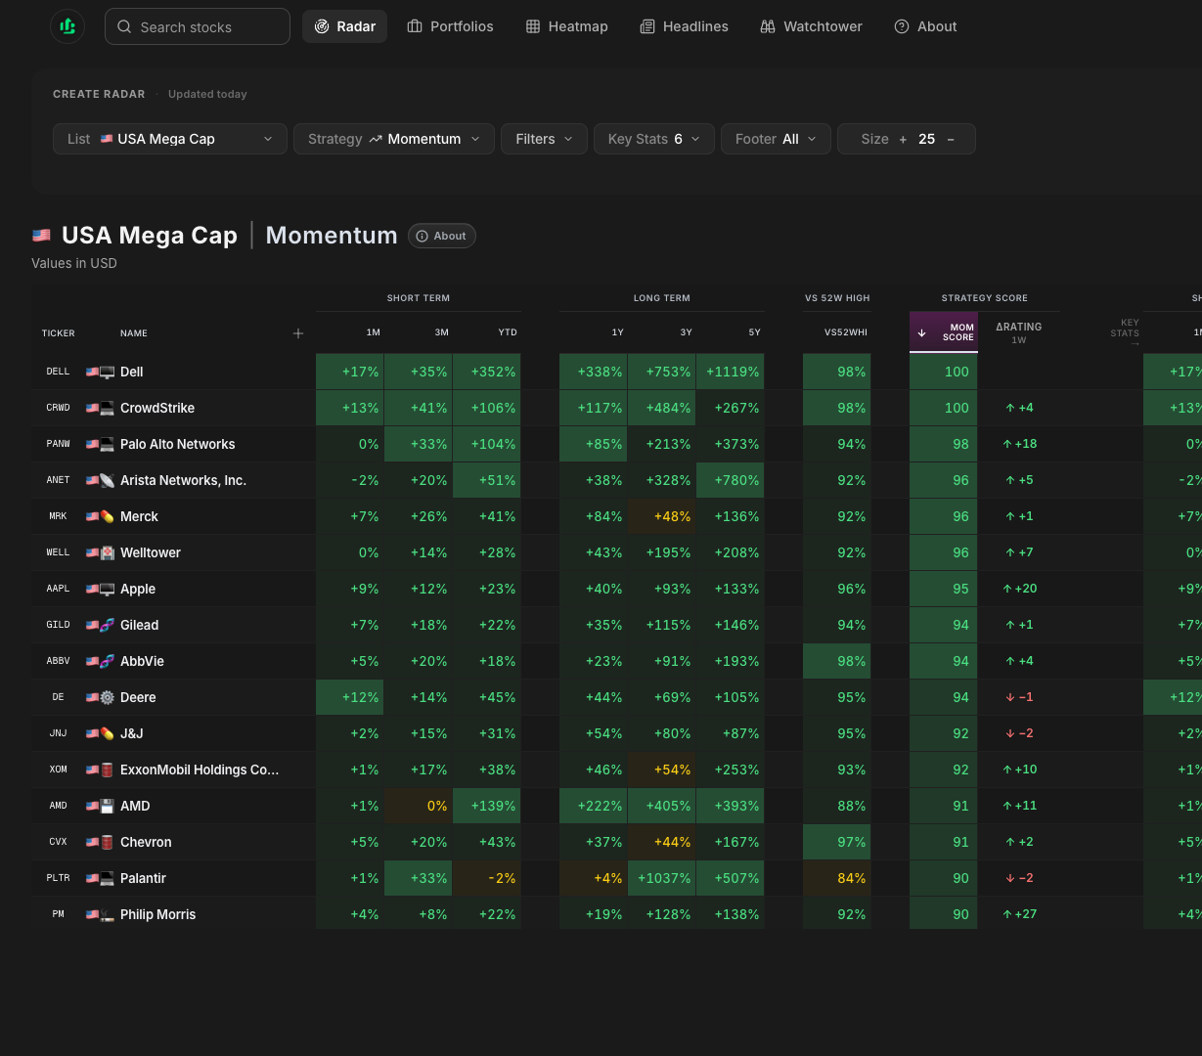Open the Dell stock name
Screen dimensions: 1202x1056
(x=132, y=372)
